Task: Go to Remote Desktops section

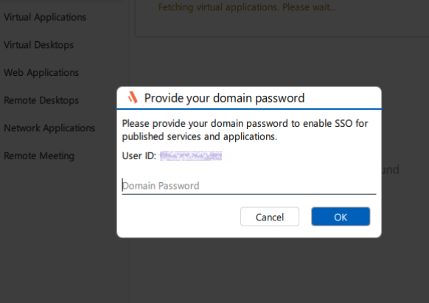Action: click(41, 100)
